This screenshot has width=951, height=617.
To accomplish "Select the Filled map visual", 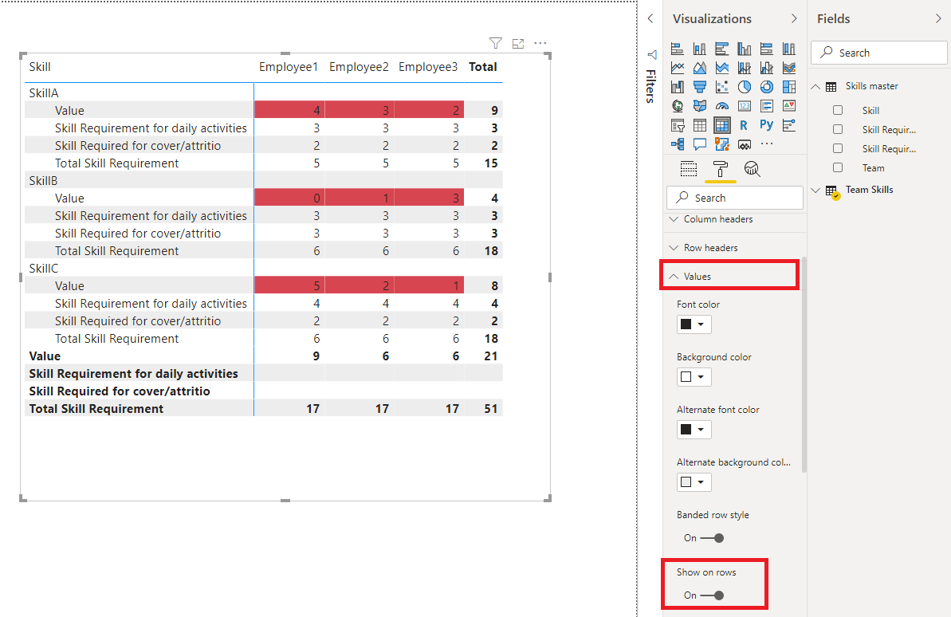I will click(x=700, y=106).
